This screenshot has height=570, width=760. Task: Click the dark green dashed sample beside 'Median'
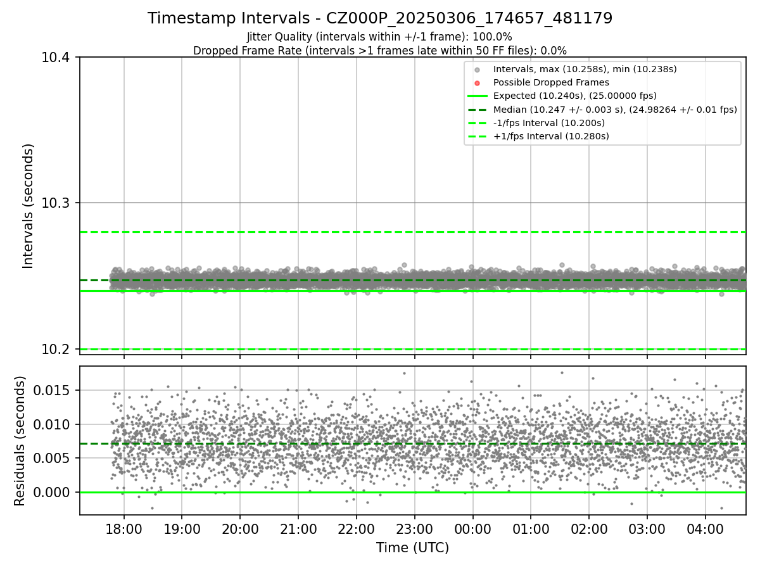pos(477,110)
